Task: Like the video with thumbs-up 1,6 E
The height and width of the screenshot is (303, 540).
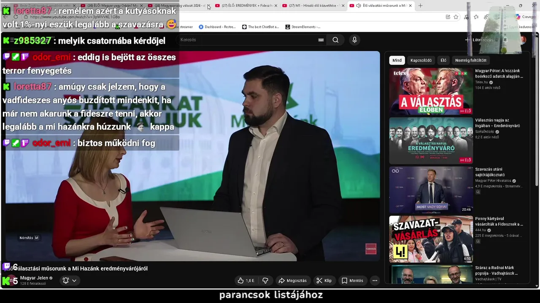Action: click(246, 281)
